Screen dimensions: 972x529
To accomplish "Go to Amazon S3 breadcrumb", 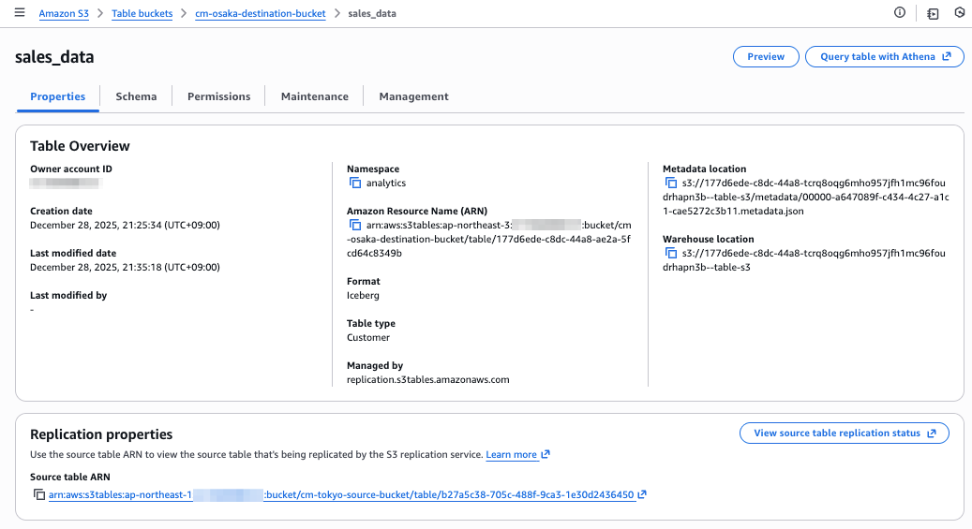I will pos(64,13).
